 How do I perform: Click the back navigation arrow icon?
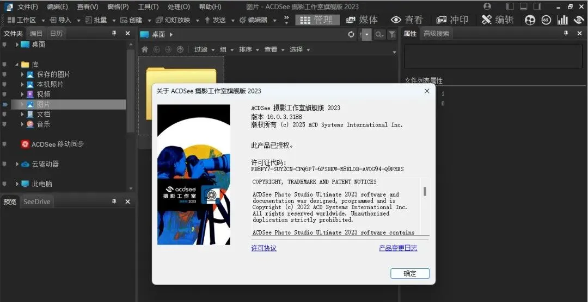(156, 49)
